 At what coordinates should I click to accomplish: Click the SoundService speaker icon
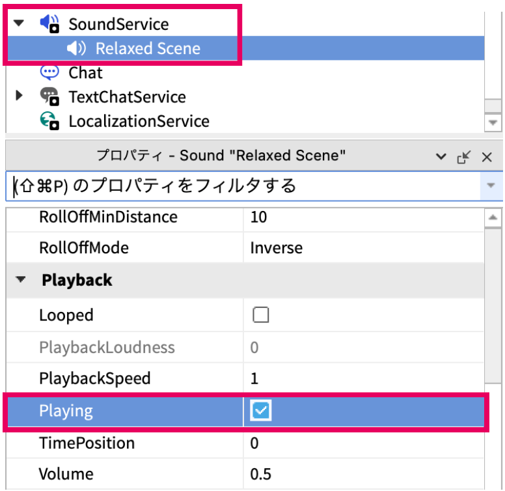[x=49, y=24]
